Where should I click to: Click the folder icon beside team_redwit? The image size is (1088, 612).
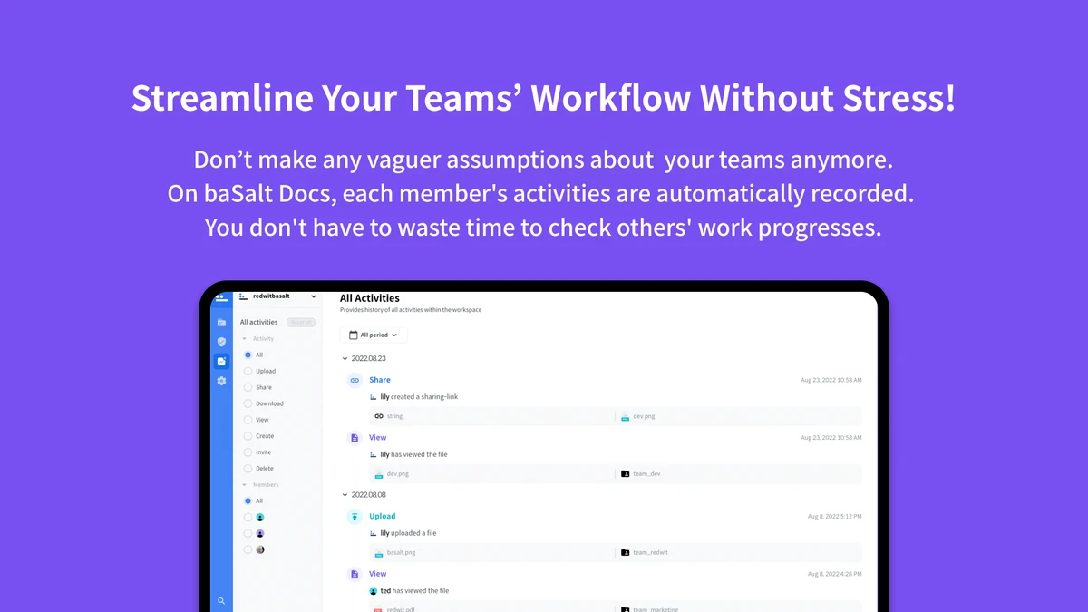pos(626,552)
